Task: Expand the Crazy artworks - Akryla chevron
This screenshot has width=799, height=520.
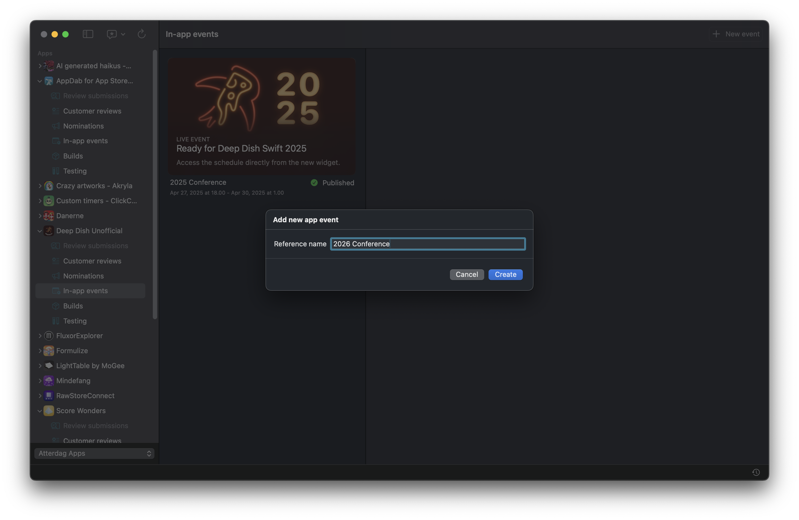Action: pos(40,186)
